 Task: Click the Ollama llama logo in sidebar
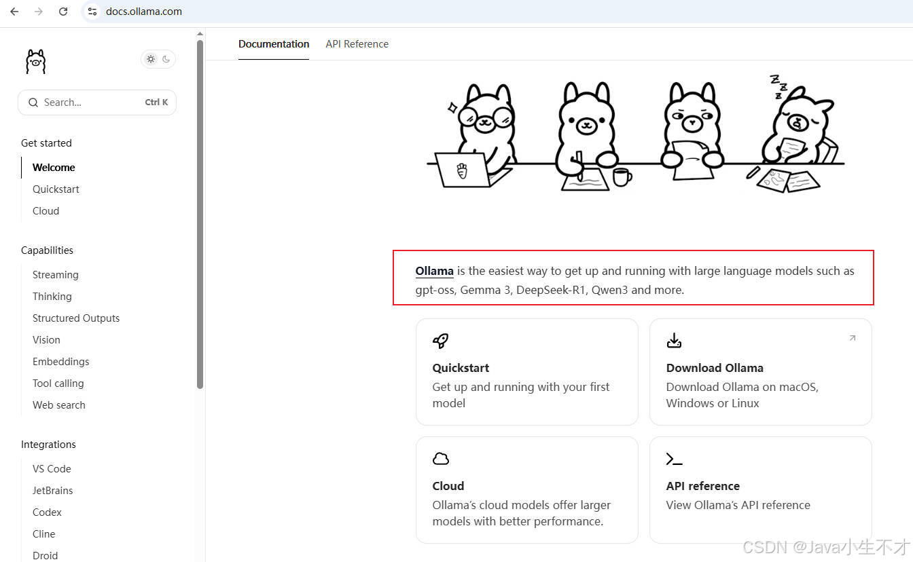(35, 61)
